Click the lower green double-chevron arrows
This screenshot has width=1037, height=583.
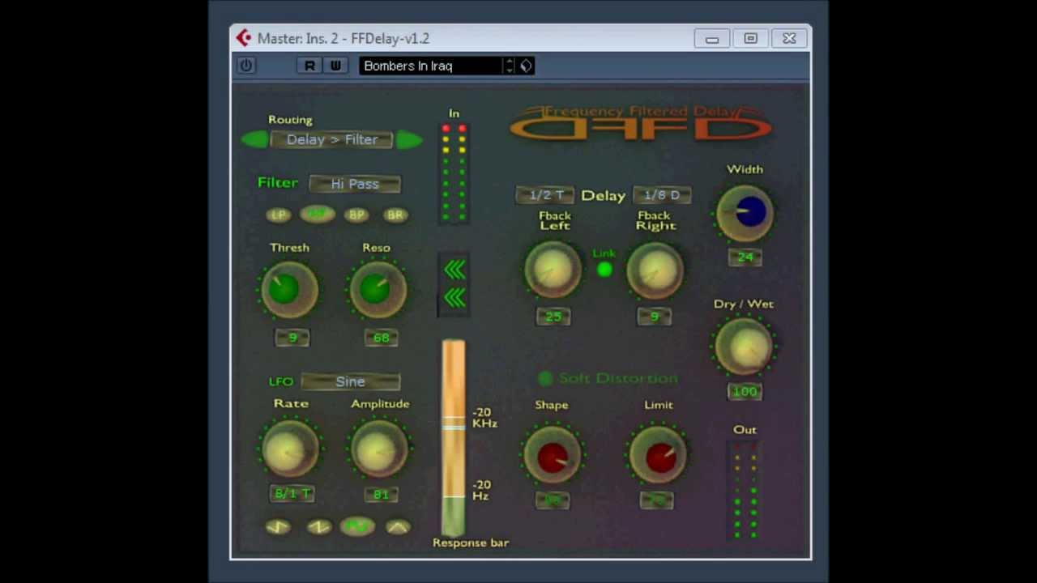pos(454,298)
